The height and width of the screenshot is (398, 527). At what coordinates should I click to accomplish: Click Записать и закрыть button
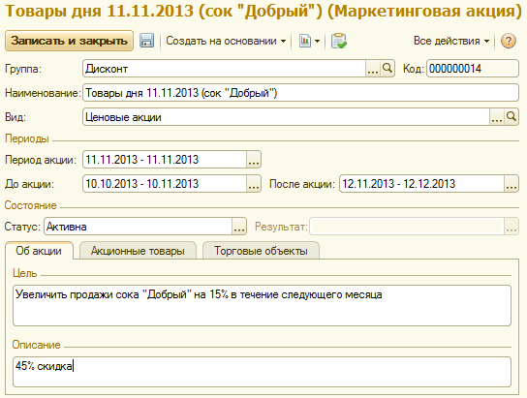69,41
